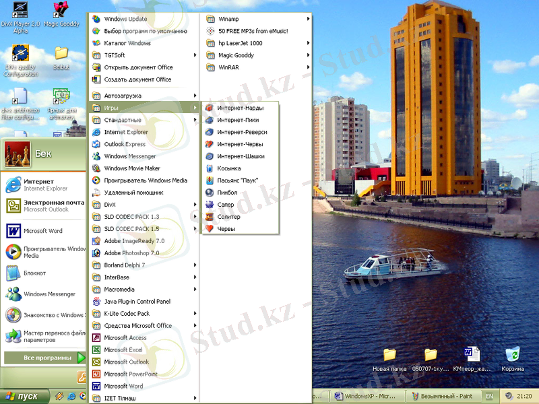Expand the Winamp program group

[228, 19]
